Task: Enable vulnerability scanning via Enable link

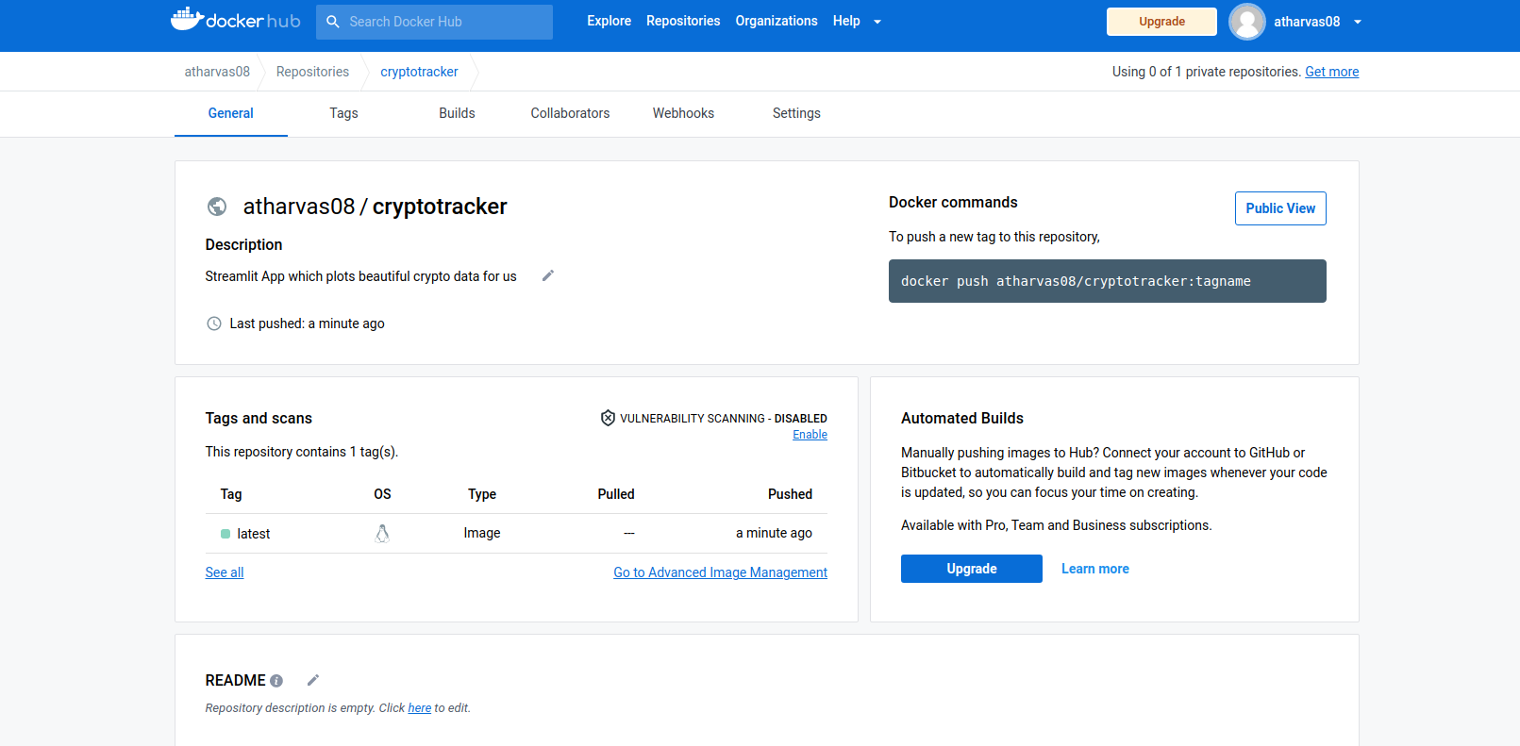Action: [x=810, y=435]
